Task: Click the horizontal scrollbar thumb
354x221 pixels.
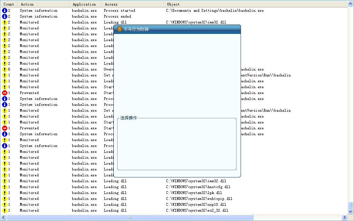Action: click(130, 218)
